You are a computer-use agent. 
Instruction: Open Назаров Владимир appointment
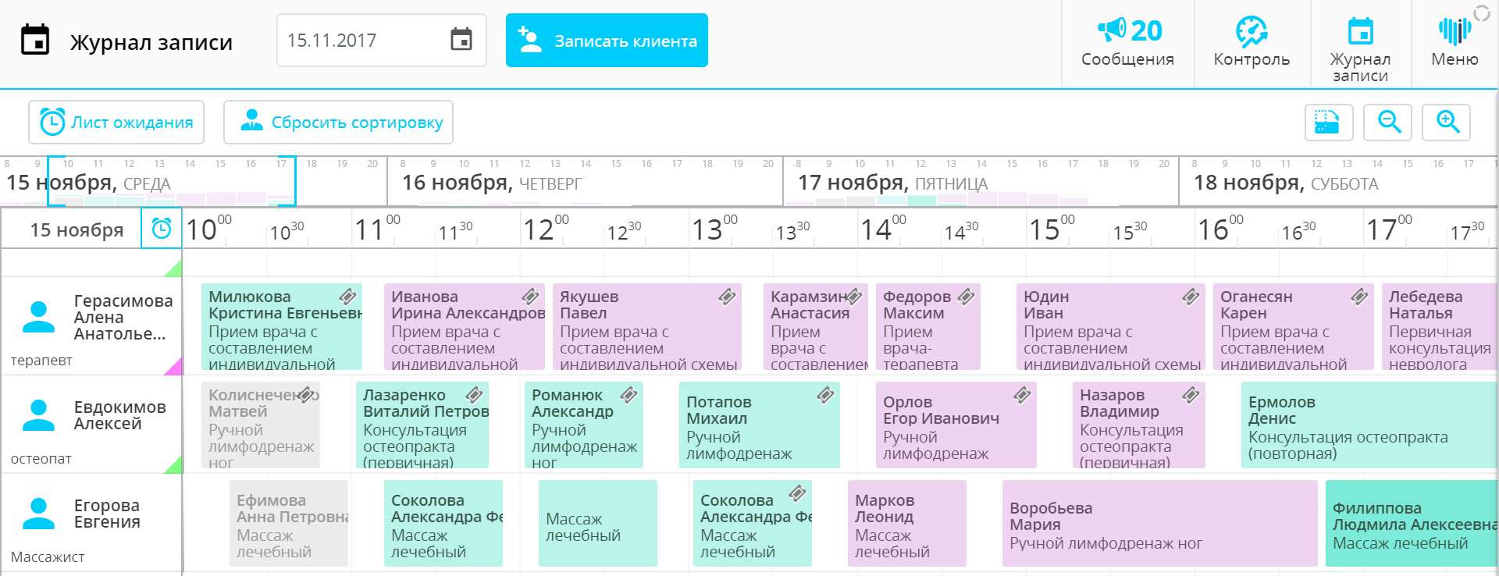point(1139,425)
